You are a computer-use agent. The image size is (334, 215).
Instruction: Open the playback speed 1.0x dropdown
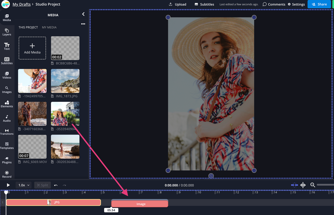(x=23, y=185)
